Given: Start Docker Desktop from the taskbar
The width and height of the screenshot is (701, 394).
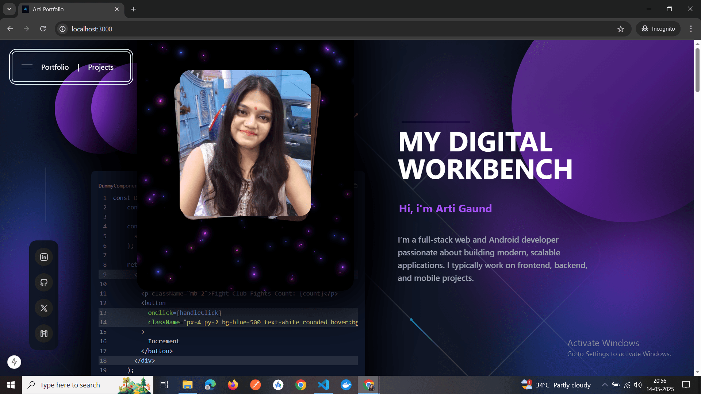Looking at the screenshot, I should [x=346, y=385].
